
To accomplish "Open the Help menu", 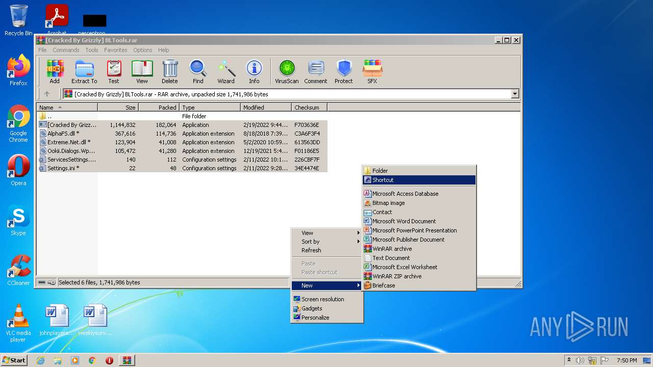I will click(x=163, y=50).
